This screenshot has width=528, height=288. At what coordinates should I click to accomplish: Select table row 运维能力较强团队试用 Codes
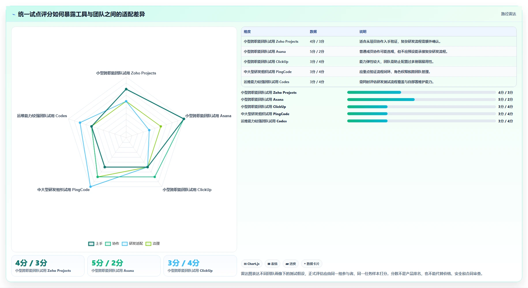coord(379,82)
